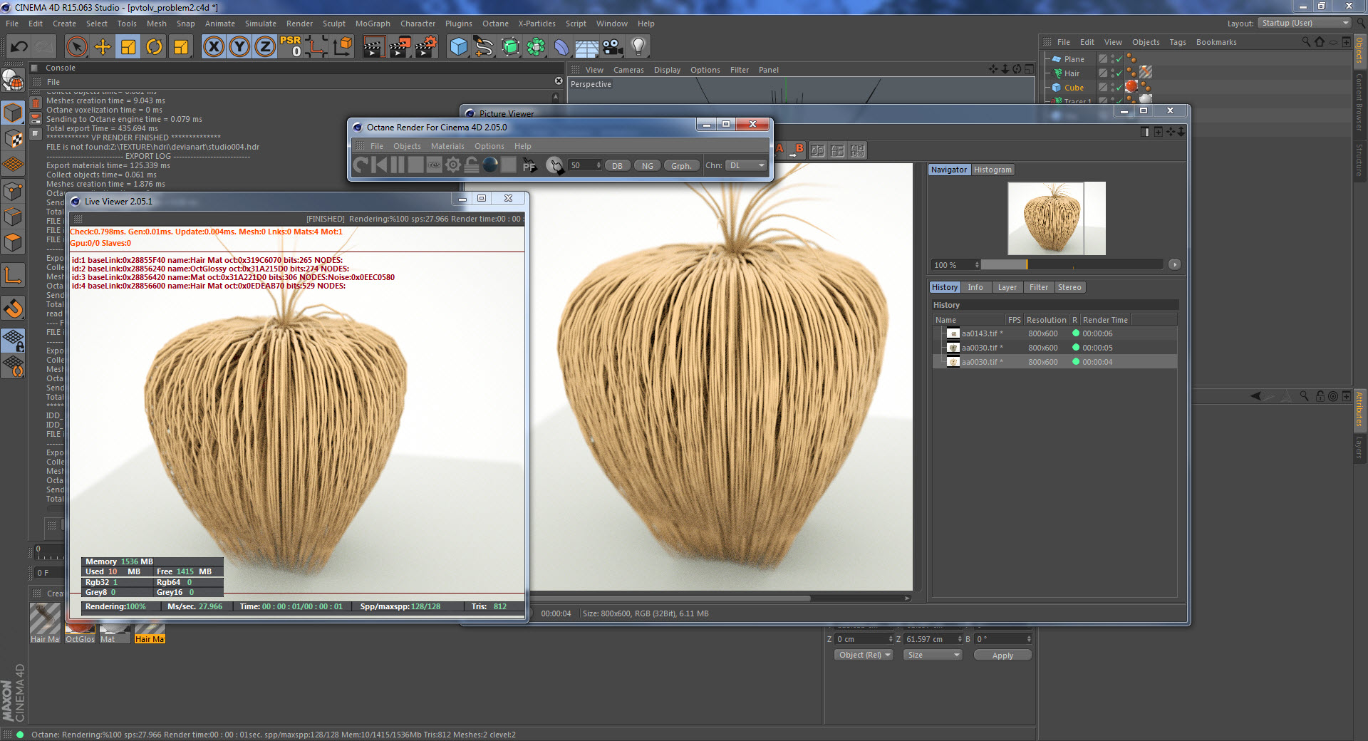Open the Layout Startup (User) dropdown
This screenshot has width=1368, height=741.
point(1304,23)
